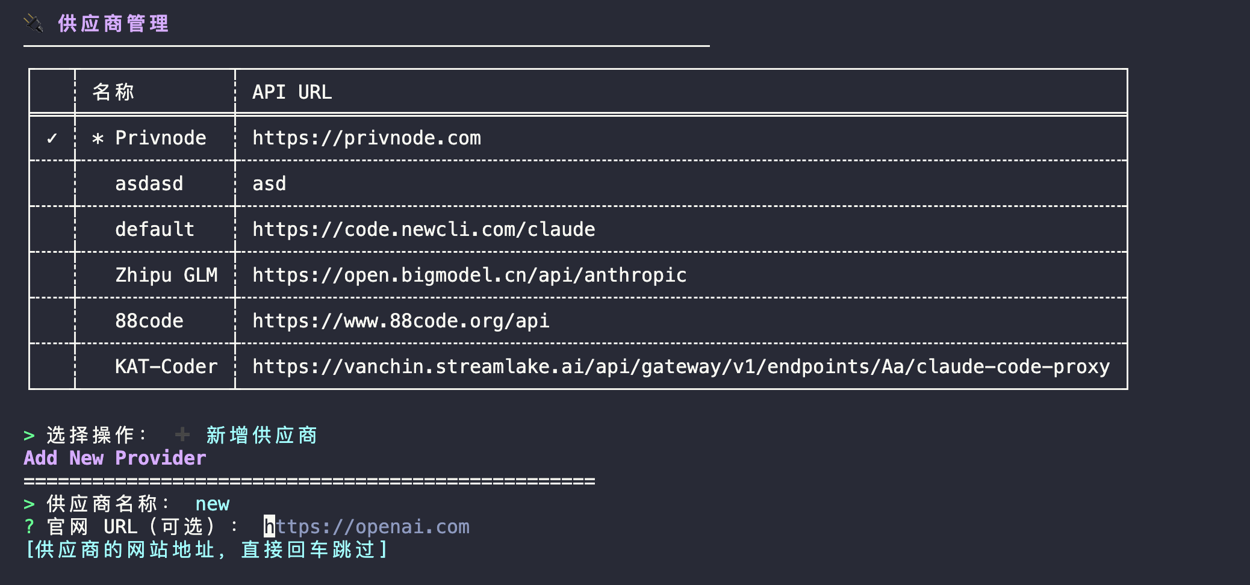Open the https://privnode.com URL
Screen dimensions: 1250x585
367,138
